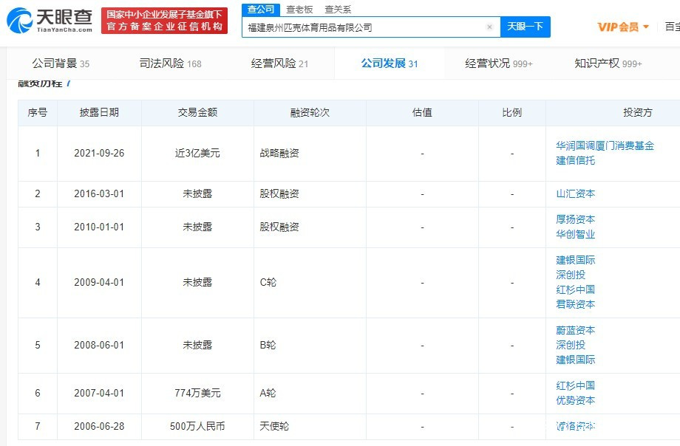Open investor 优势资本
The width and height of the screenshot is (680, 446).
(576, 400)
